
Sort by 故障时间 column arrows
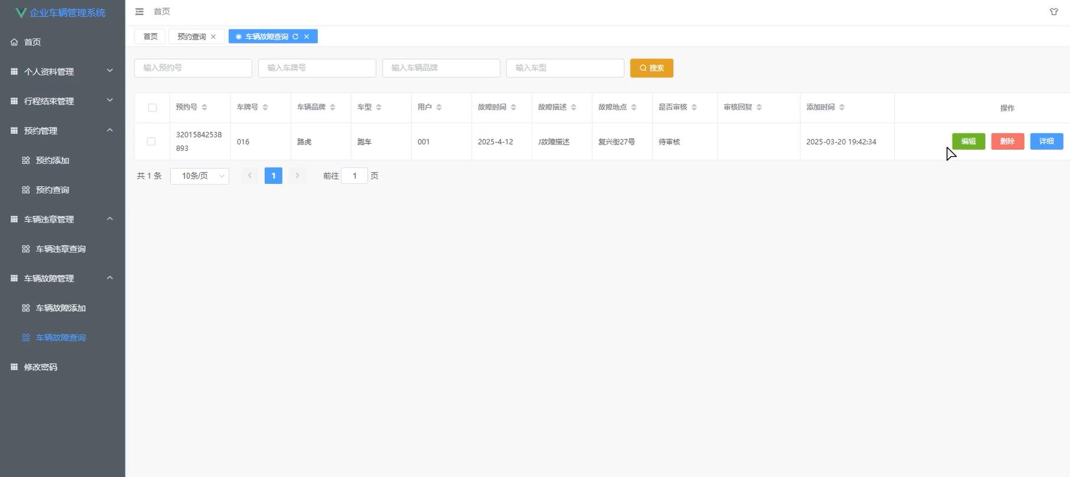(513, 107)
